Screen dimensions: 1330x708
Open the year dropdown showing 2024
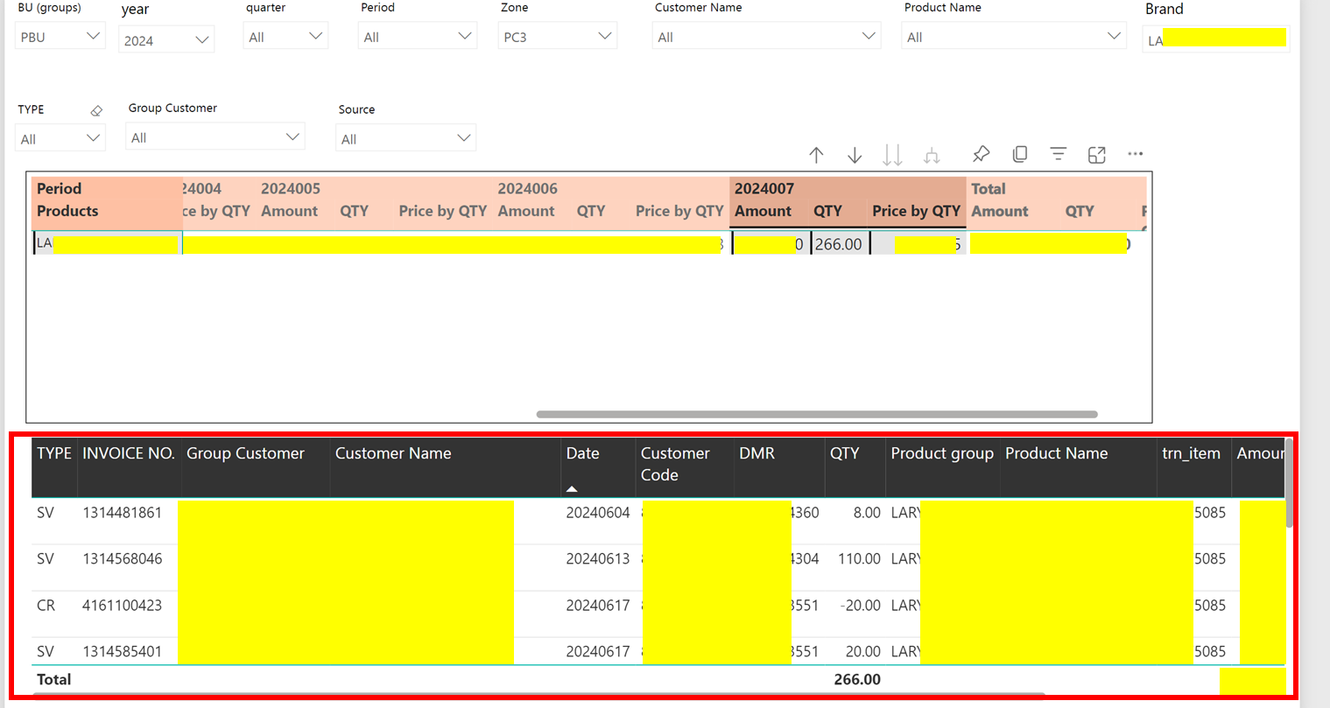click(x=166, y=39)
